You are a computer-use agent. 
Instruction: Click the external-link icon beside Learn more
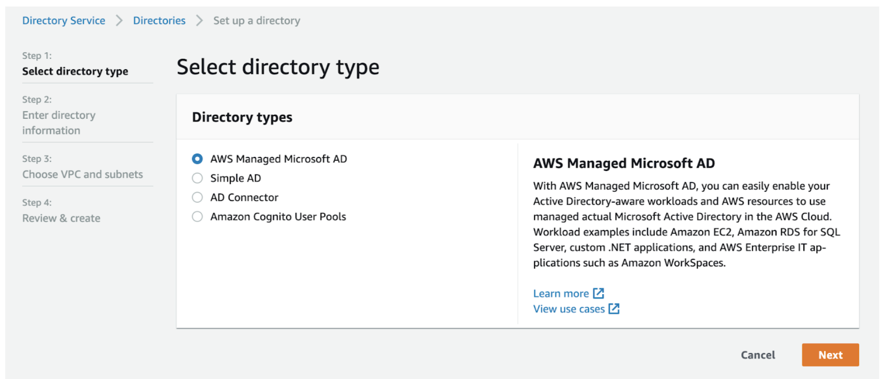pyautogui.click(x=598, y=293)
